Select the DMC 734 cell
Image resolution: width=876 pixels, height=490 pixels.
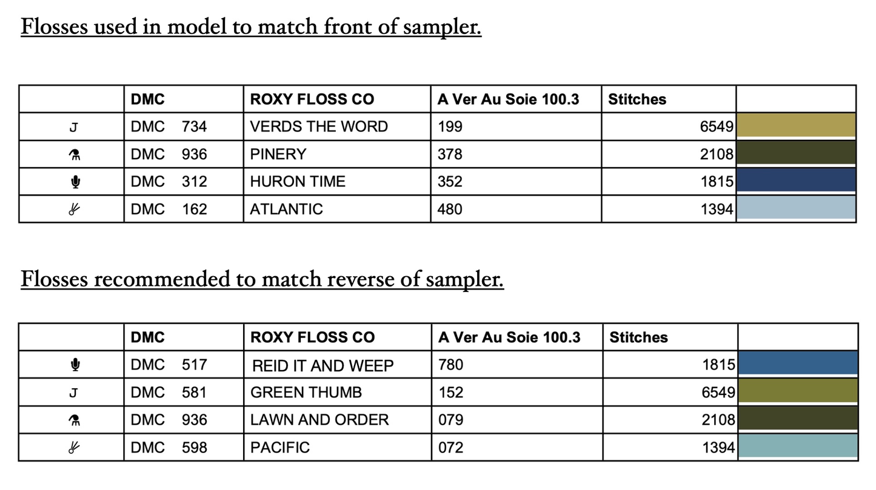point(169,127)
